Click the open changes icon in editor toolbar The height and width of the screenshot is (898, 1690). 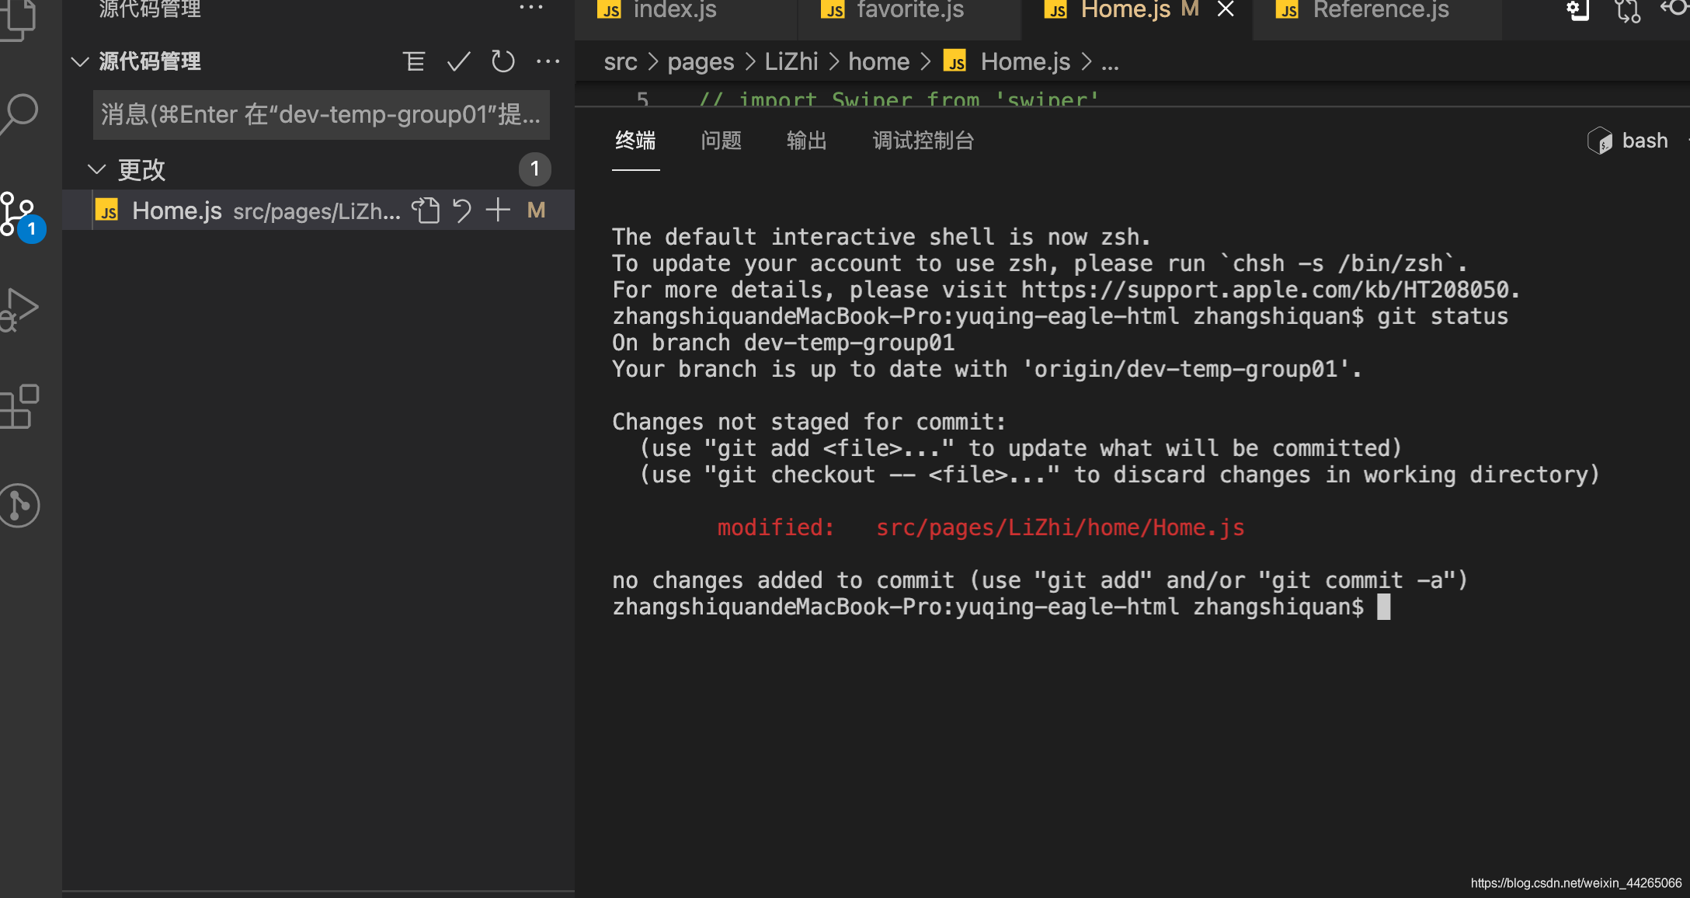[1578, 10]
